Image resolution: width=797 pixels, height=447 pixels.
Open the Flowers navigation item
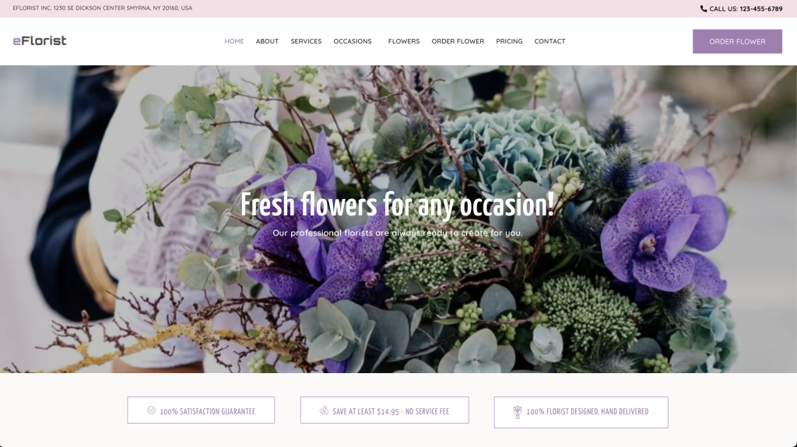404,41
